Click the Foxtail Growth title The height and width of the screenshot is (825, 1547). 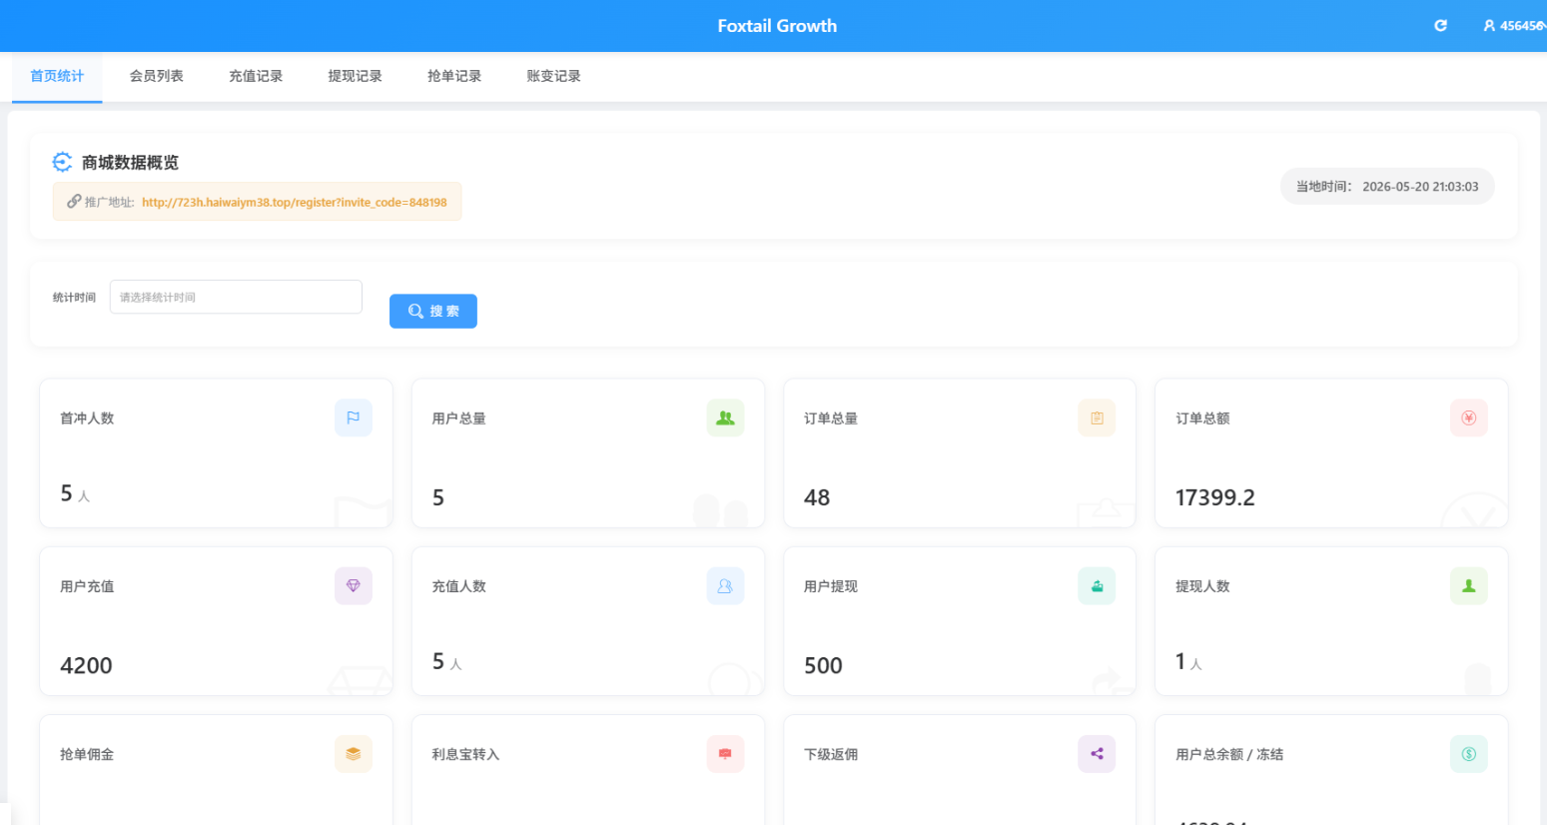click(x=777, y=26)
